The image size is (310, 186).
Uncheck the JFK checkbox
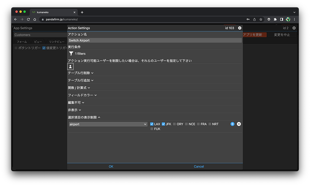click(163, 124)
